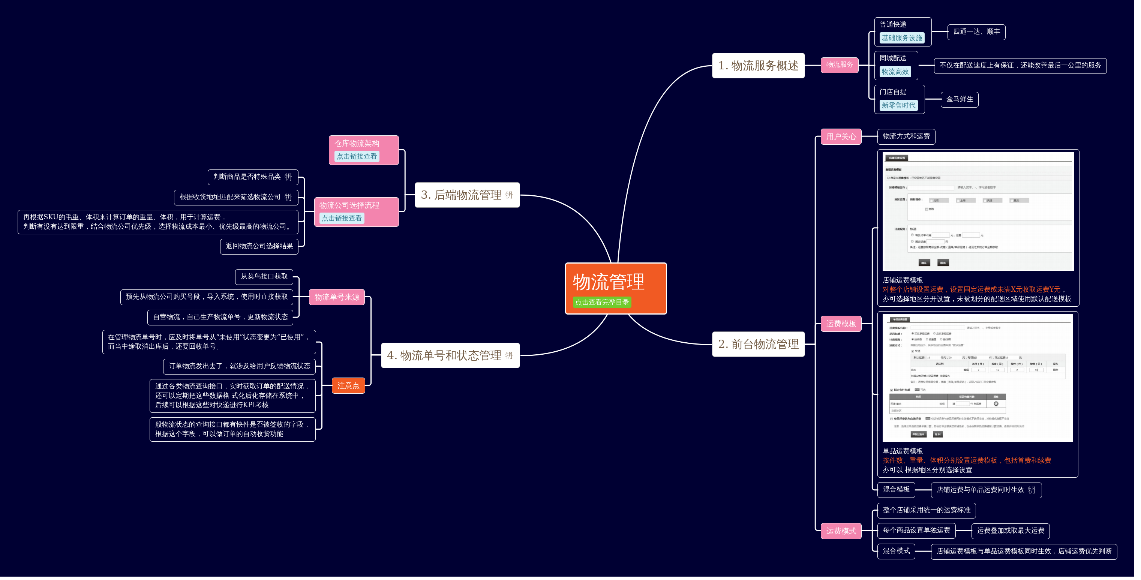Toggle the 快递 checkbox in 单品运费设置

(913, 351)
